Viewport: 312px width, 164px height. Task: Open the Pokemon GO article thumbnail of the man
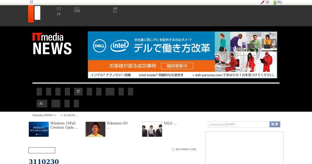pyautogui.click(x=95, y=129)
